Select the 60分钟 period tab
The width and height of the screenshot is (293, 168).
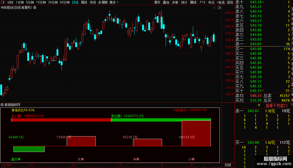point(65,2)
